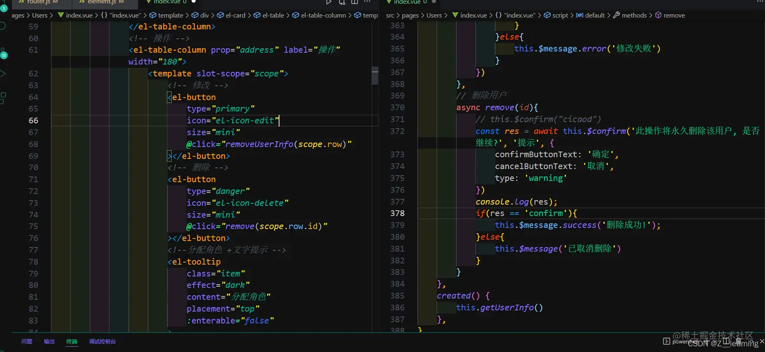
Task: Click this.$message('已取消删除') line
Action: [558, 249]
